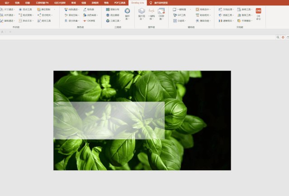The height and width of the screenshot is (196, 289).
Task: Click the green-striped distribution icon in 三维组
Action: pos(108,9)
